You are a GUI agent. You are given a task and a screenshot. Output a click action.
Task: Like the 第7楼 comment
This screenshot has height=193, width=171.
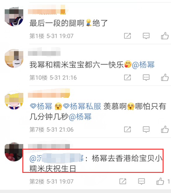pyautogui.click(x=165, y=129)
